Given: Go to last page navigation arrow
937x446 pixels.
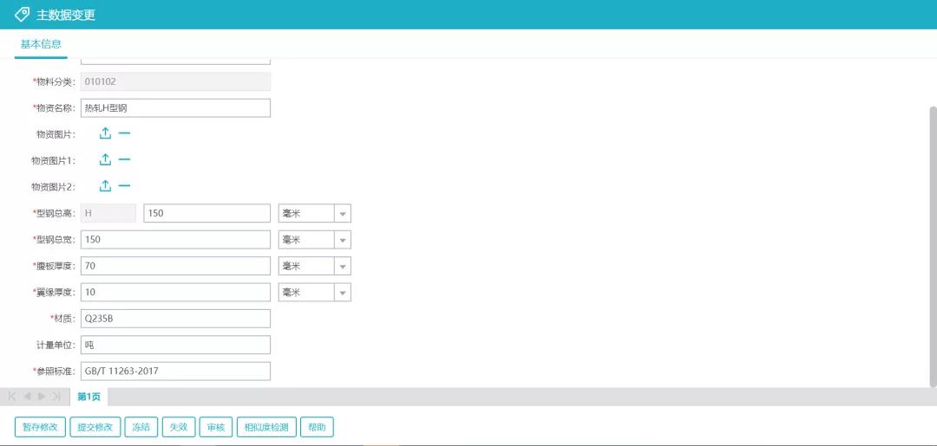Looking at the screenshot, I should point(56,397).
